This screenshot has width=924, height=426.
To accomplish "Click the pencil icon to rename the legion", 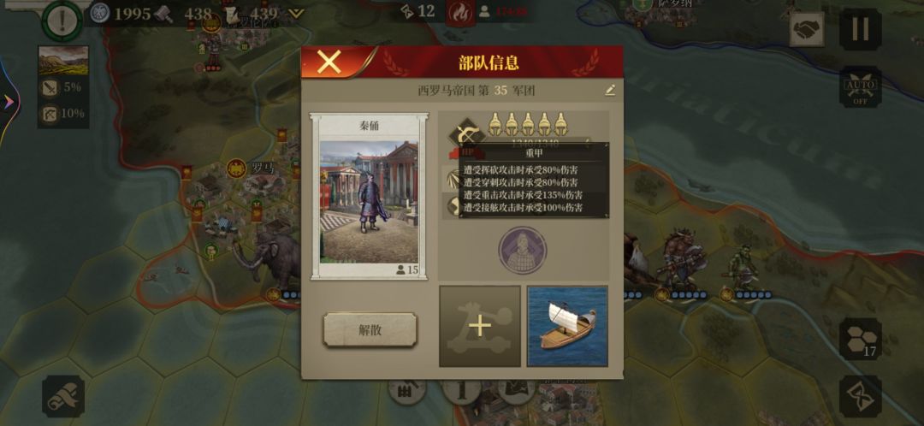I will tap(610, 90).
